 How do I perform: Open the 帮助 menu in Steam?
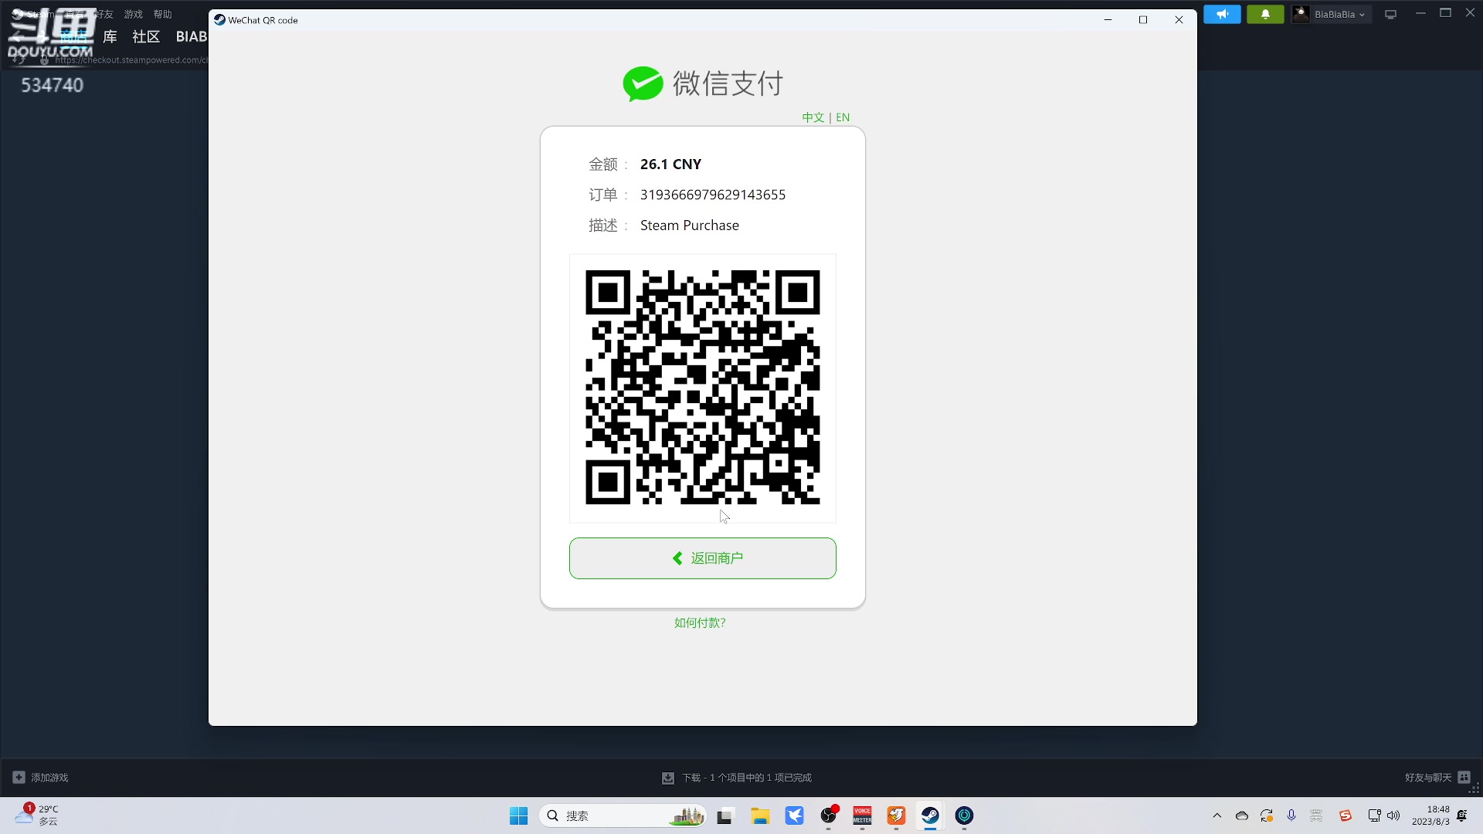[x=163, y=14]
